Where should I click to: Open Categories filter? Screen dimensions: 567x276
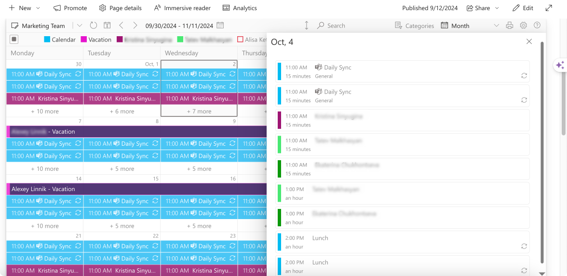pyautogui.click(x=414, y=26)
